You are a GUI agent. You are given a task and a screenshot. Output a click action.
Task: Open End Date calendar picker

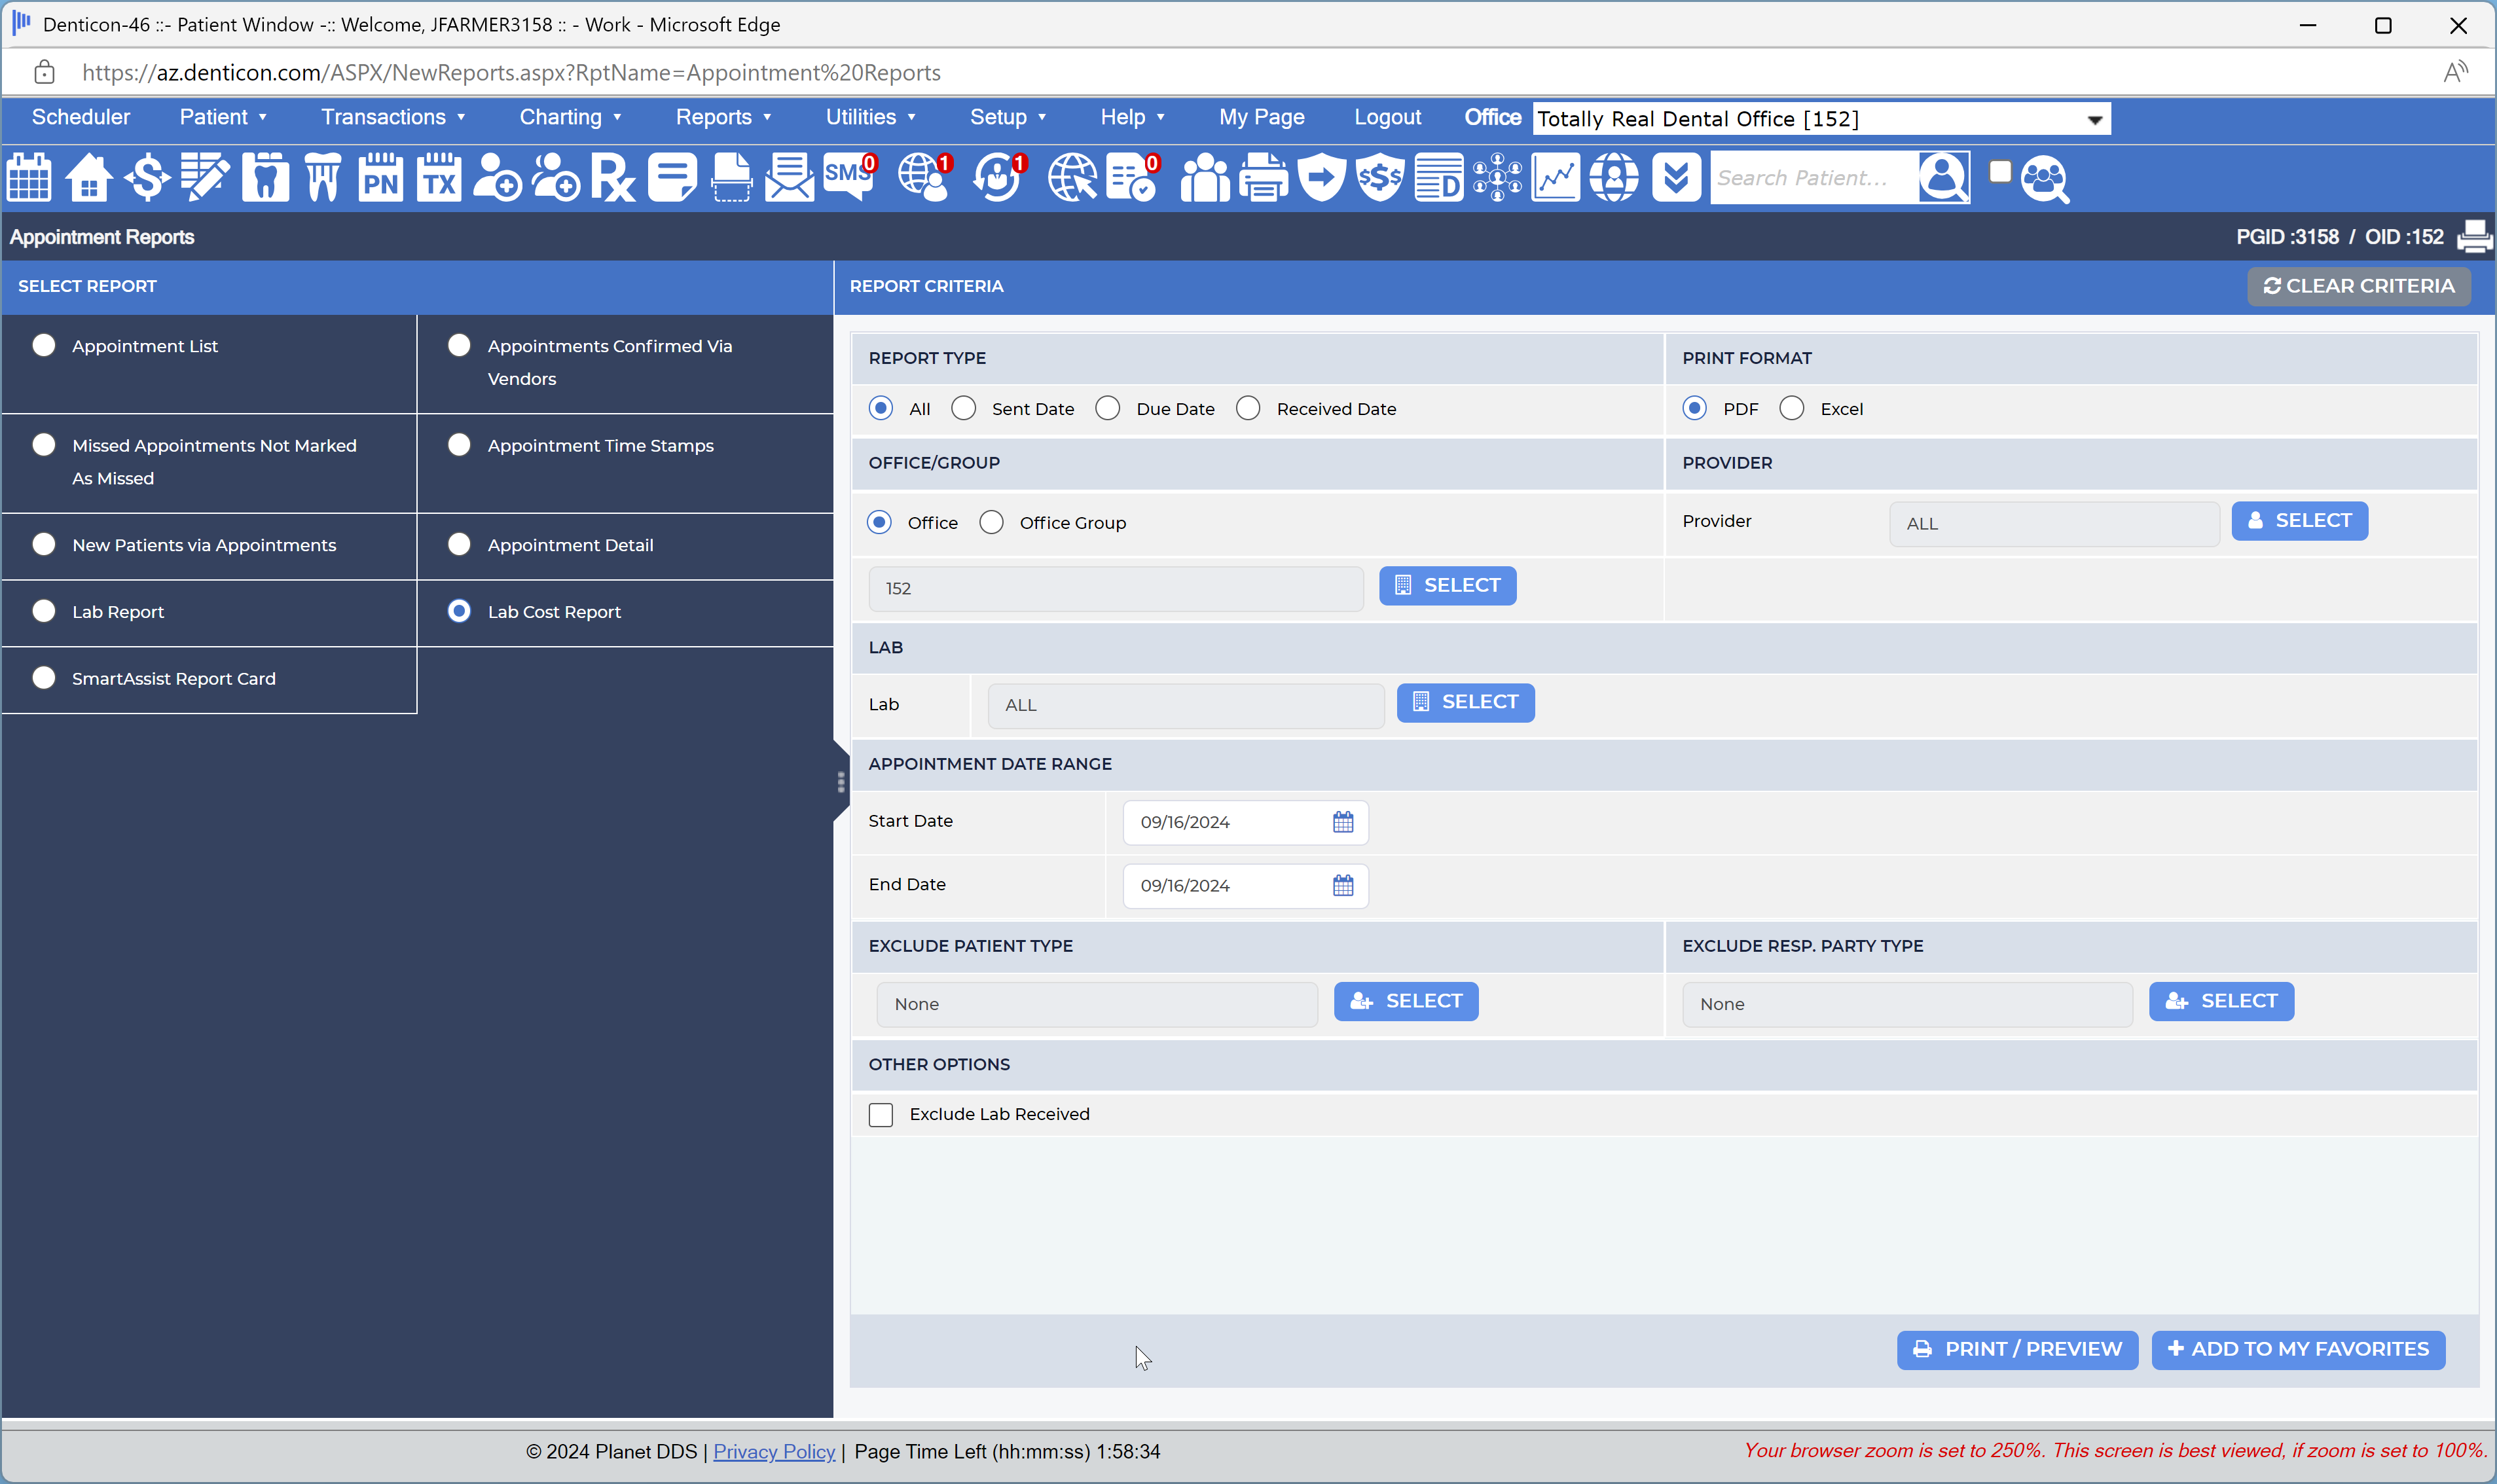pos(1343,885)
